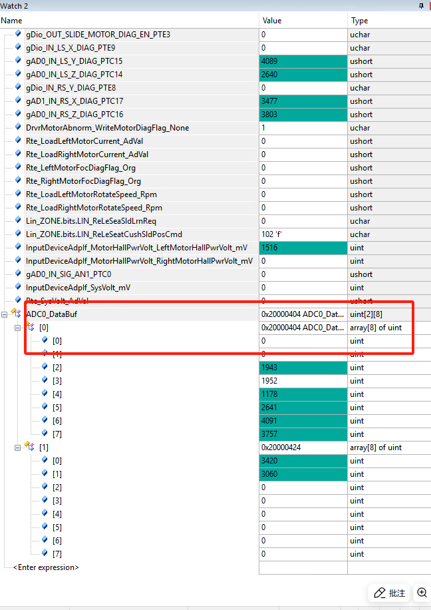Click variable icon beside DrvrMotorAbnorm_WriteMotorDiagFlag_None
Image resolution: width=431 pixels, height=610 pixels.
click(x=18, y=127)
